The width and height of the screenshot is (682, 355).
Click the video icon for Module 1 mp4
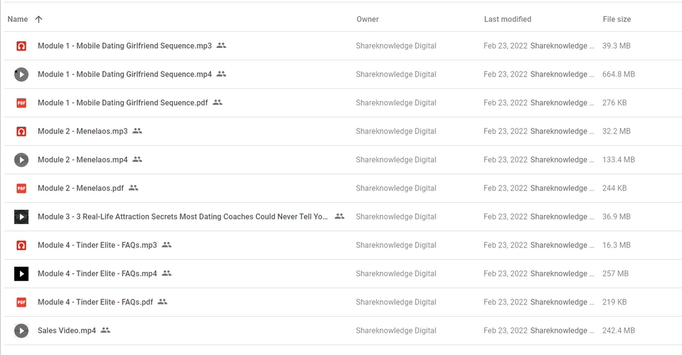pyautogui.click(x=21, y=74)
